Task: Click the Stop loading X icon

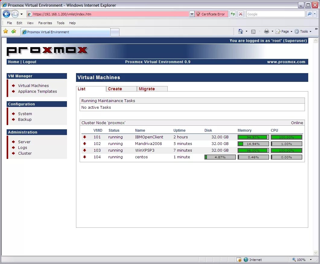Action: (x=241, y=14)
